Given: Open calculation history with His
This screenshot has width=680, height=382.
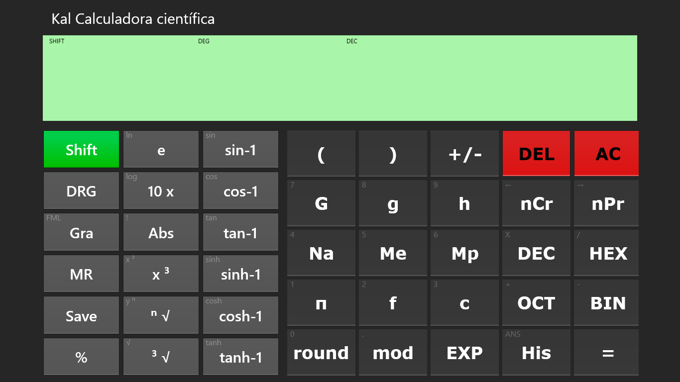Looking at the screenshot, I should 536,353.
